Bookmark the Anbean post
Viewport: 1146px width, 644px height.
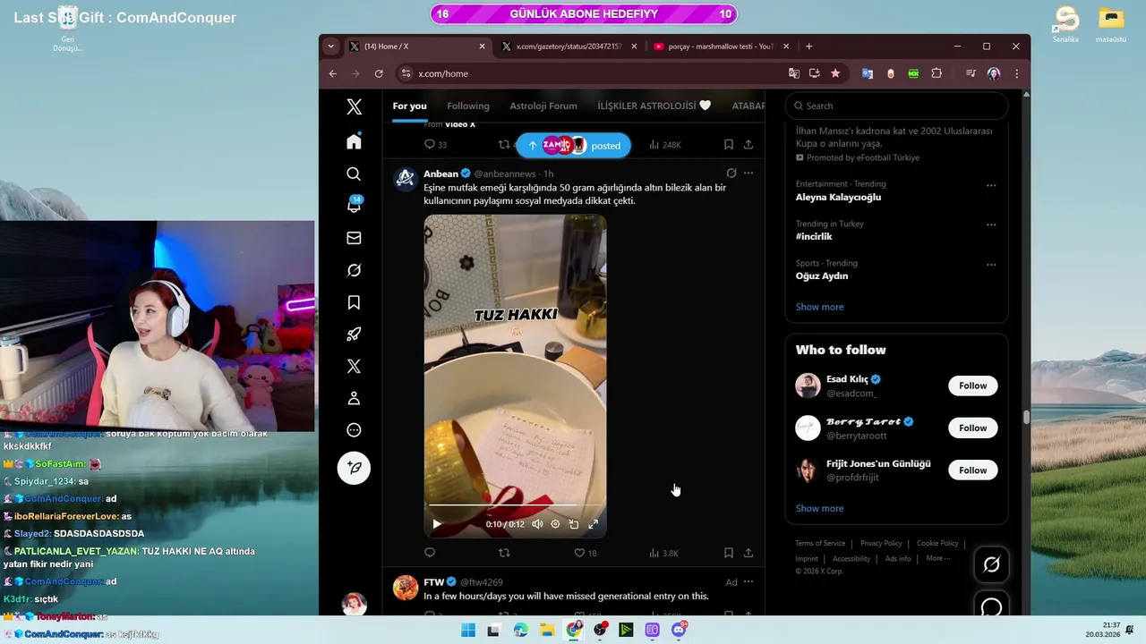coord(729,553)
